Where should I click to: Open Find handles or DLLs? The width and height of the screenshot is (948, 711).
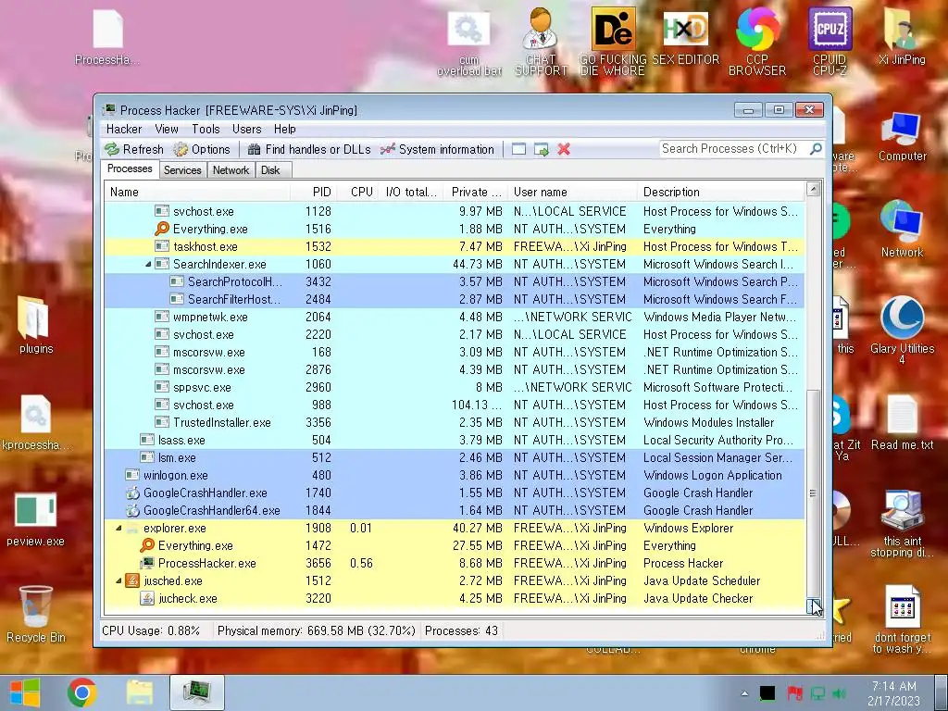[309, 149]
